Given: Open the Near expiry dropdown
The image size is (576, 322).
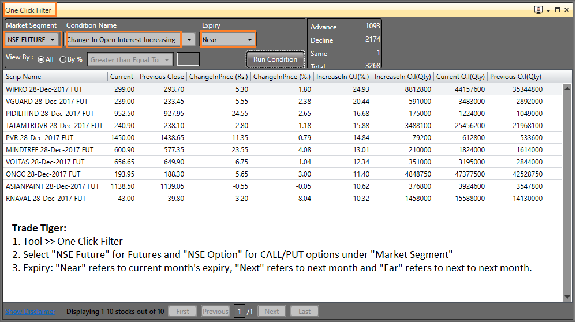Looking at the screenshot, I should pyautogui.click(x=227, y=39).
